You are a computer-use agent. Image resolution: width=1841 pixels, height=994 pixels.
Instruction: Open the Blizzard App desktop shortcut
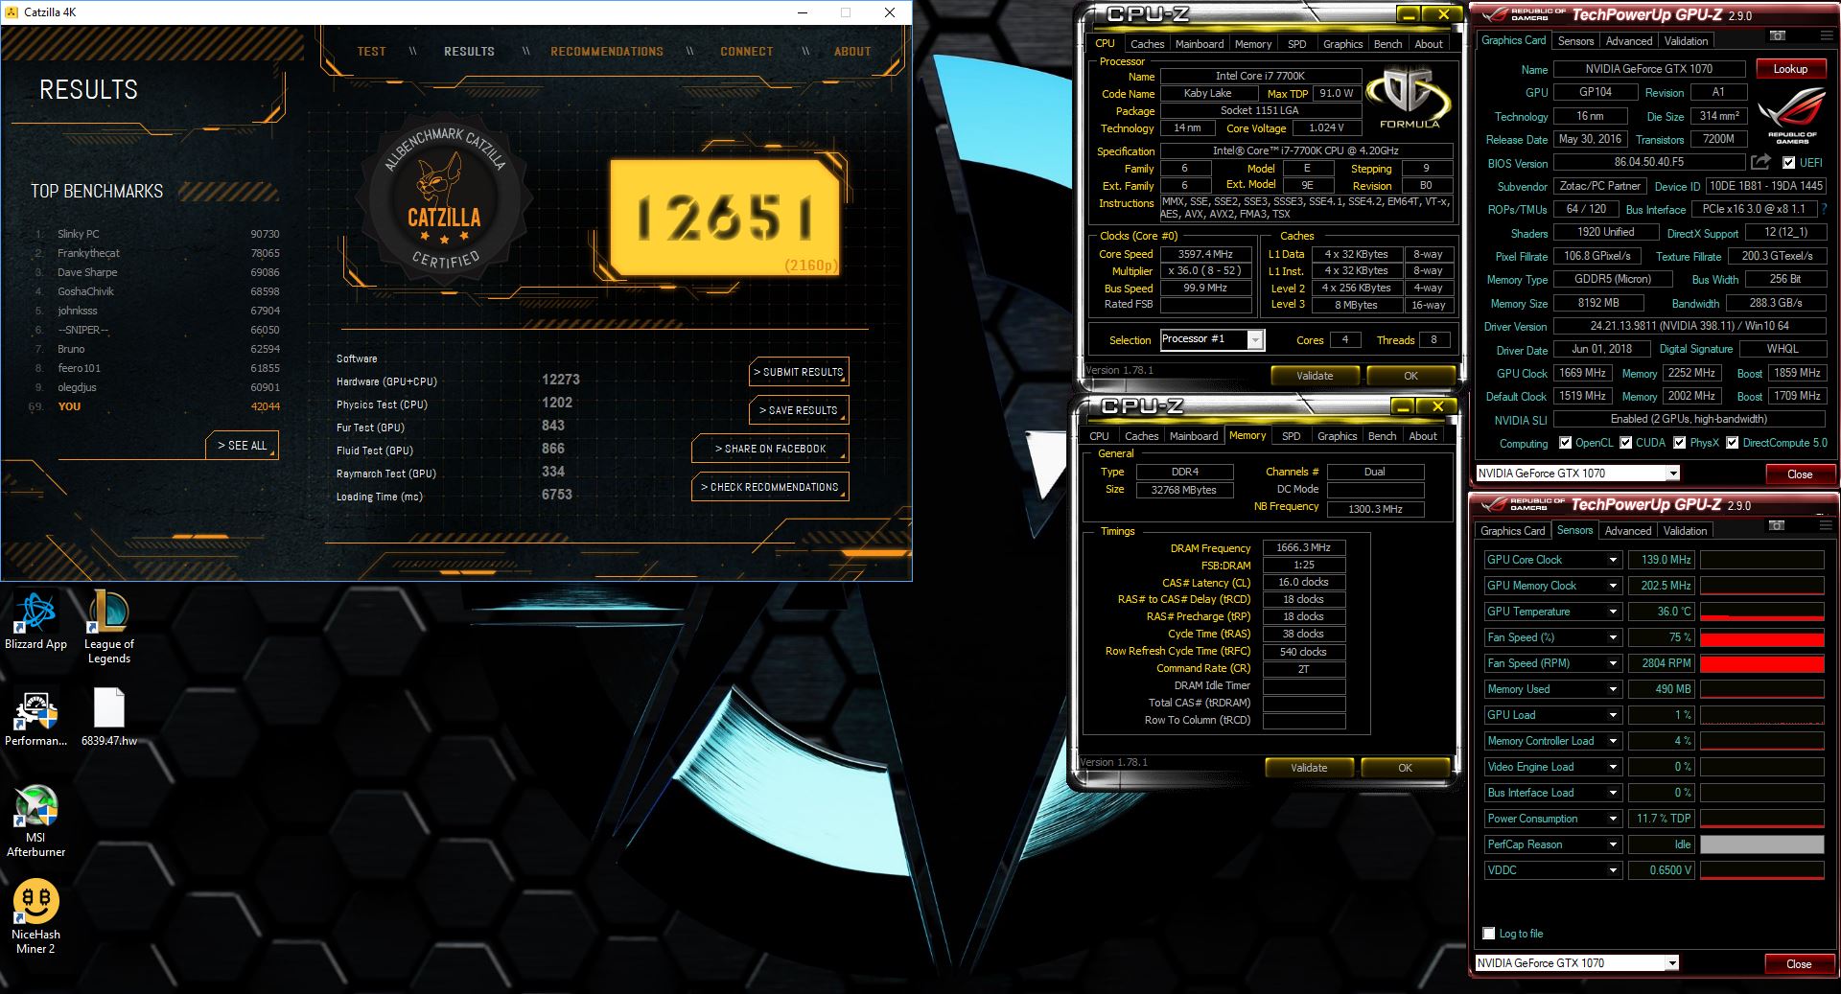click(35, 621)
